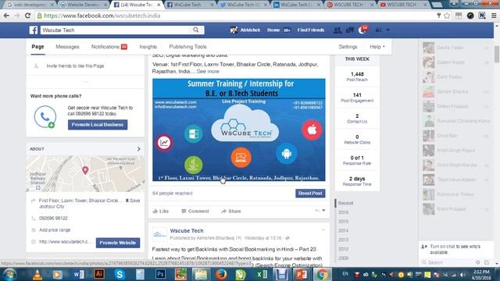
Task: Click Add price range
Action: 55,230
